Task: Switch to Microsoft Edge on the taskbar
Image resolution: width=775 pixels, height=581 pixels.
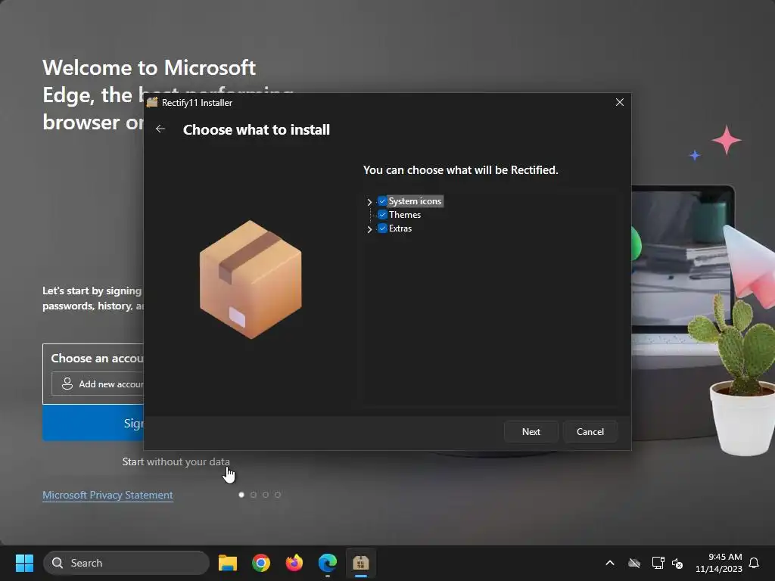Action: click(x=327, y=563)
